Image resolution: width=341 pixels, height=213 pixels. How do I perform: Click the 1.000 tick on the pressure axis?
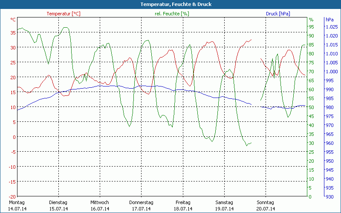click(332, 72)
